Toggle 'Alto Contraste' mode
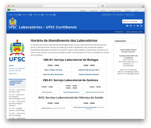 pyautogui.click(x=118, y=15)
